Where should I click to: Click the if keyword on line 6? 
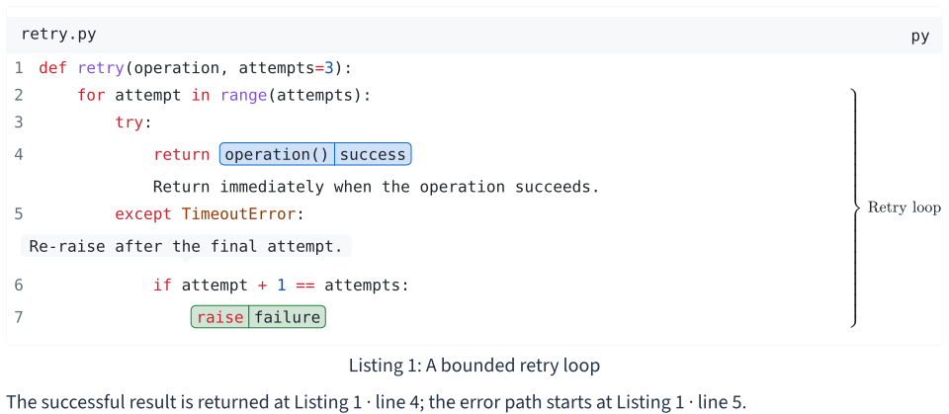(162, 286)
